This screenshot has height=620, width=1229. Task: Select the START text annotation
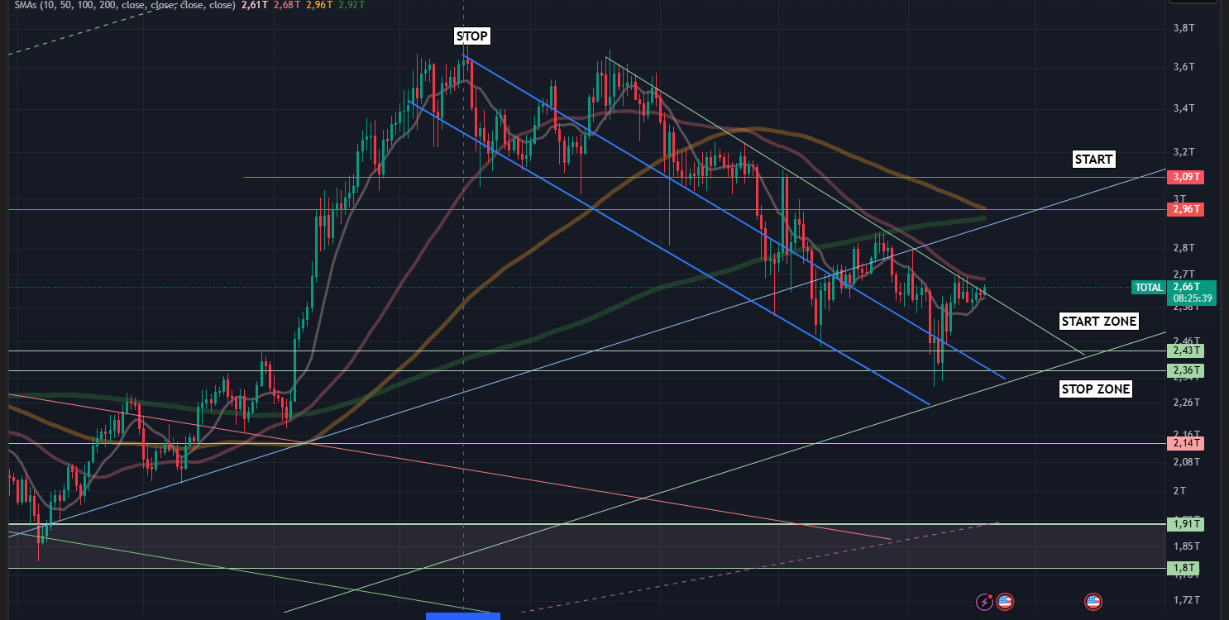(1093, 159)
